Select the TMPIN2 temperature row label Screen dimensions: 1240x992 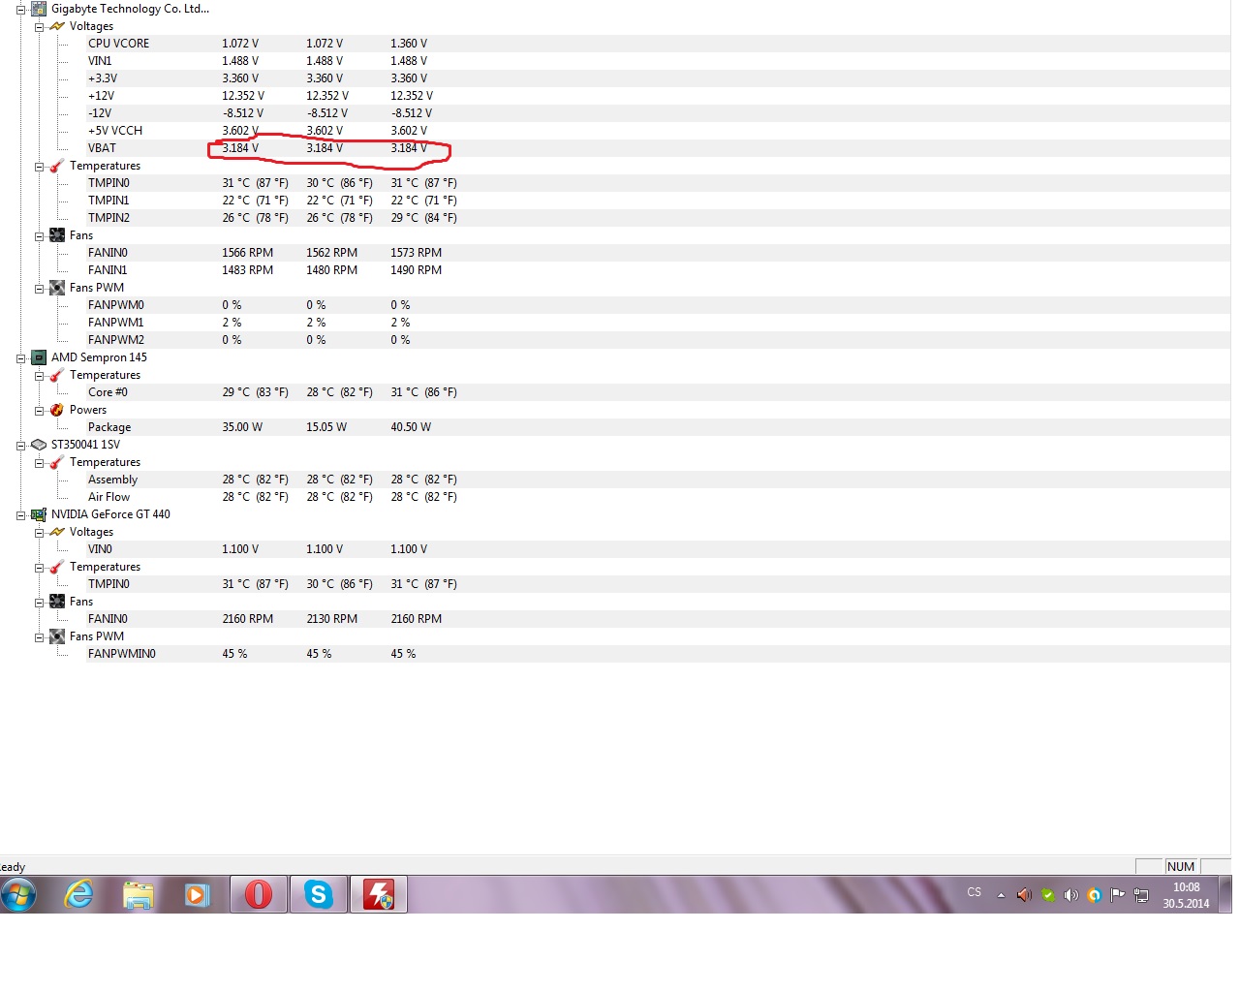[108, 218]
